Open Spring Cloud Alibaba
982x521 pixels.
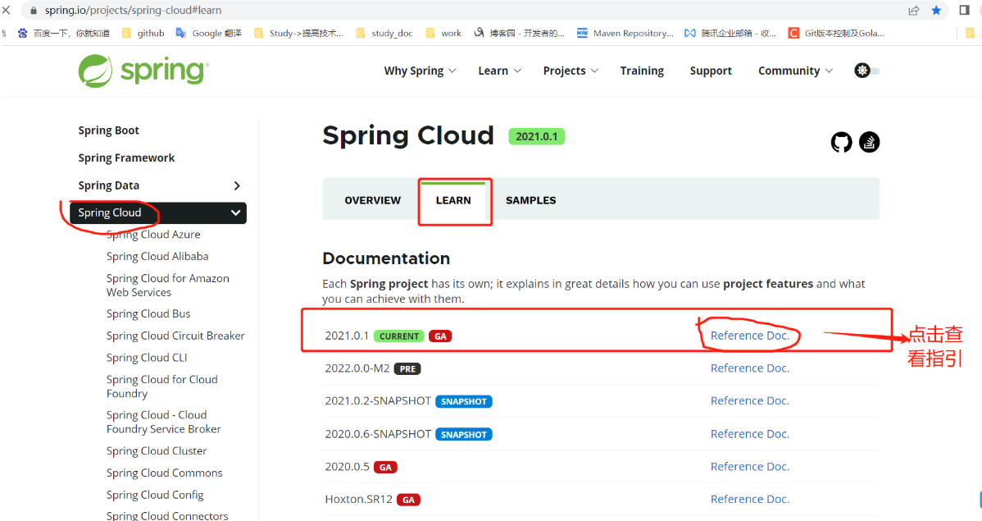pyautogui.click(x=157, y=257)
